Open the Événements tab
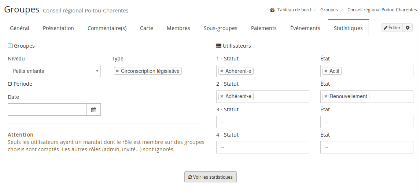This screenshot has height=193, width=420. pos(305,28)
